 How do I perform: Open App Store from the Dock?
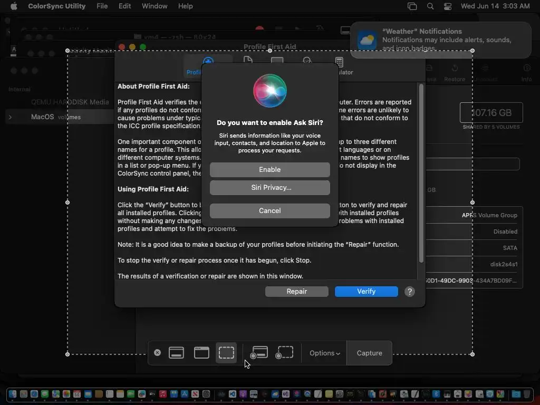click(x=184, y=394)
